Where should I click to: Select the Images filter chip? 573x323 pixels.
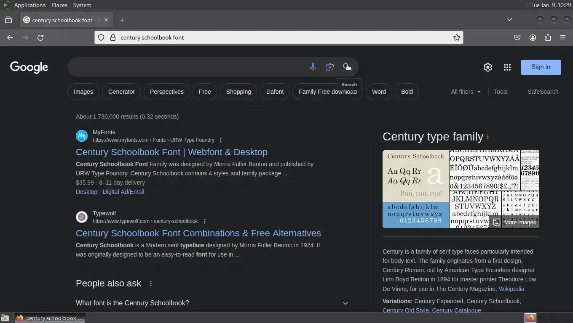(83, 92)
